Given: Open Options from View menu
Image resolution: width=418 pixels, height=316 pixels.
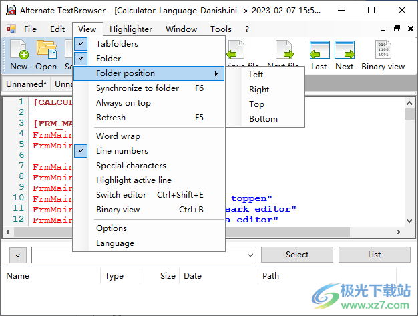Looking at the screenshot, I should [148, 228].
